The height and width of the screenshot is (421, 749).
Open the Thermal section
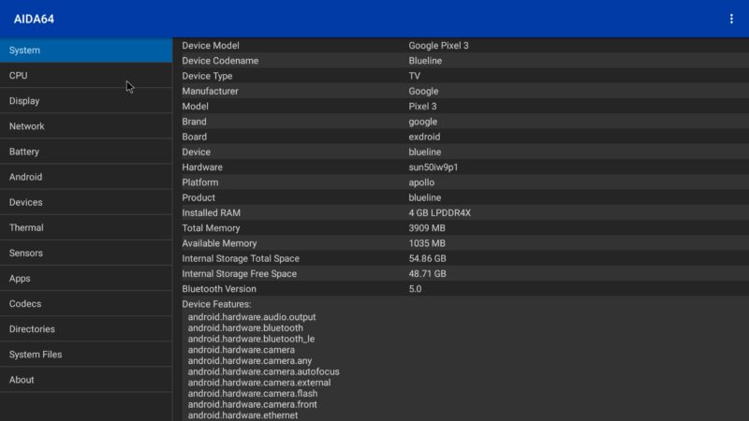coord(86,227)
